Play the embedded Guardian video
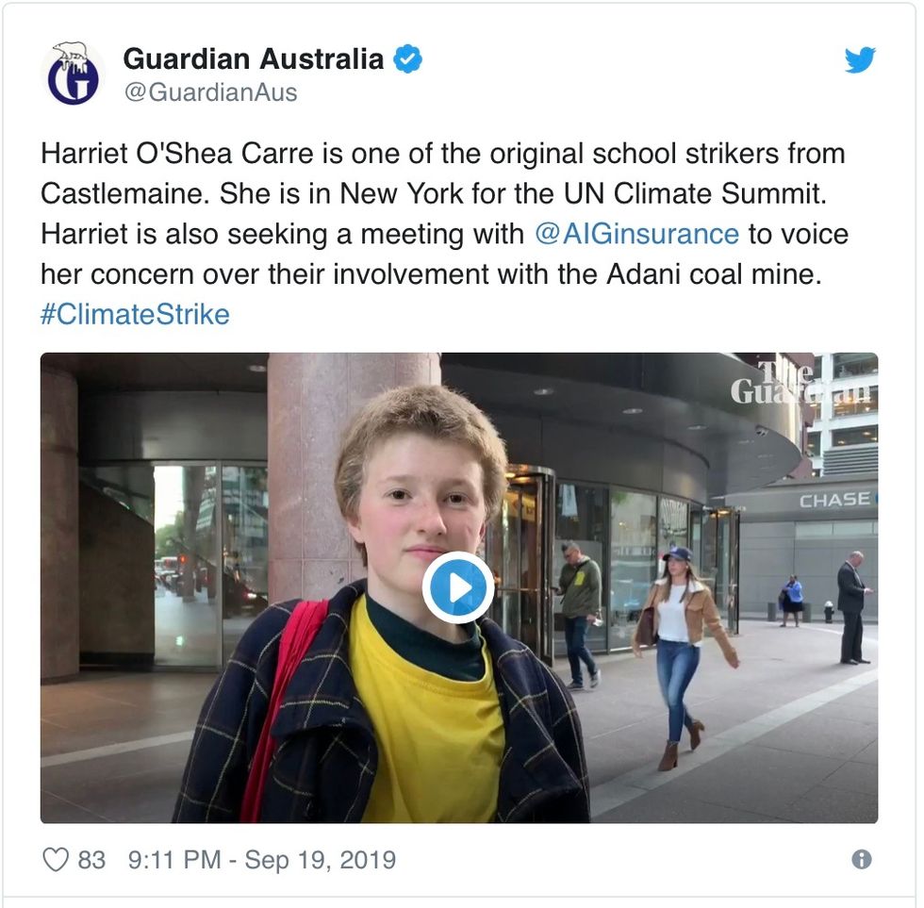The width and height of the screenshot is (924, 908). pyautogui.click(x=458, y=586)
